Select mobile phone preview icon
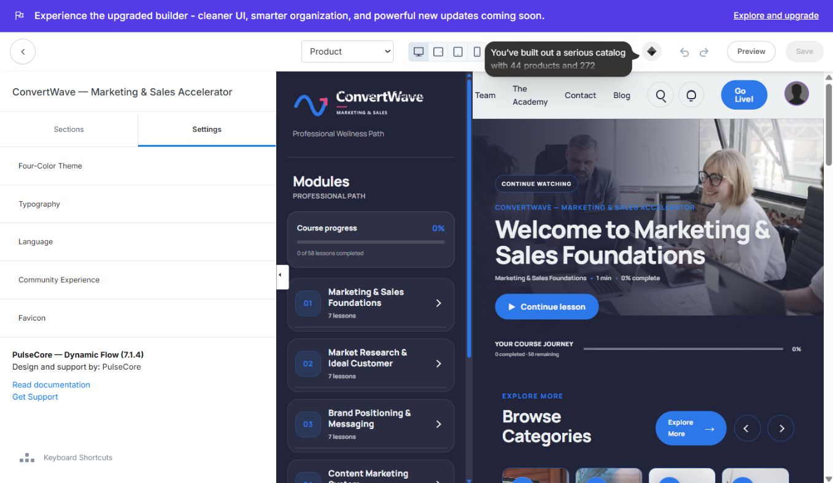The width and height of the screenshot is (833, 483). 477,51
